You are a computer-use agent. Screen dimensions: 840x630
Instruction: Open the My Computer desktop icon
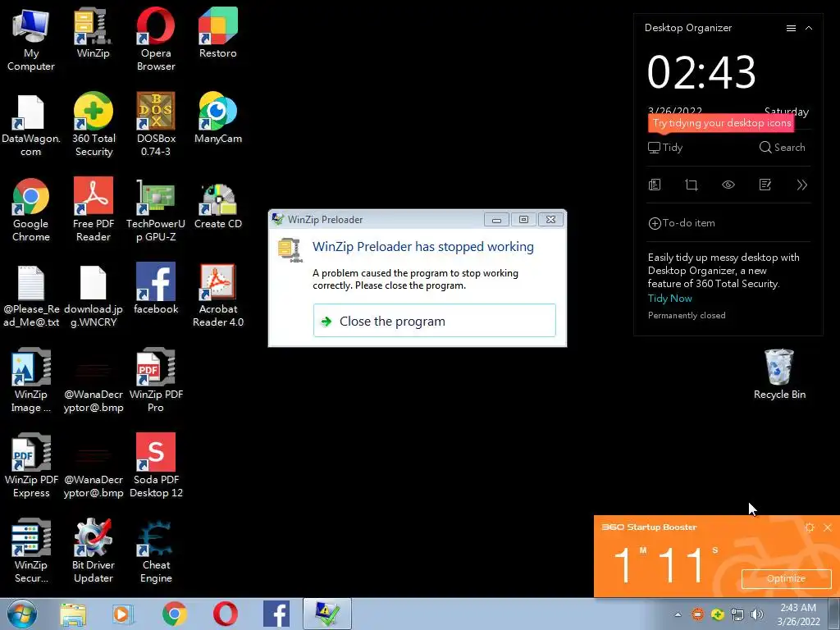[x=30, y=39]
